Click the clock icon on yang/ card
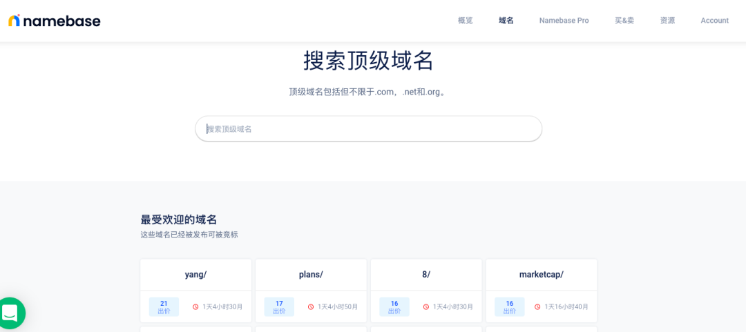The image size is (746, 332). [195, 306]
